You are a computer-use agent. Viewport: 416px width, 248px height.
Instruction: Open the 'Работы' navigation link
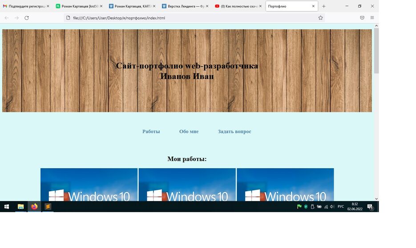pyautogui.click(x=151, y=132)
